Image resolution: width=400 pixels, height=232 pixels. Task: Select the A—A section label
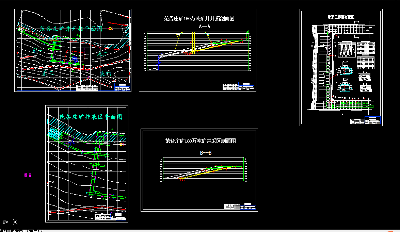coord(205,27)
